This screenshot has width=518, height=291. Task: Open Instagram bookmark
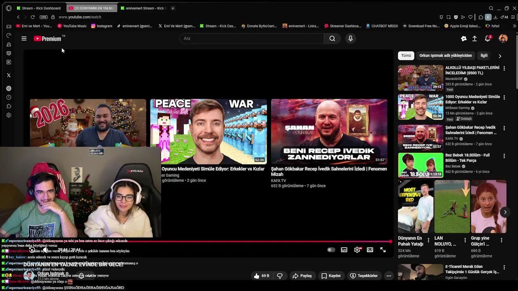pyautogui.click(x=102, y=26)
